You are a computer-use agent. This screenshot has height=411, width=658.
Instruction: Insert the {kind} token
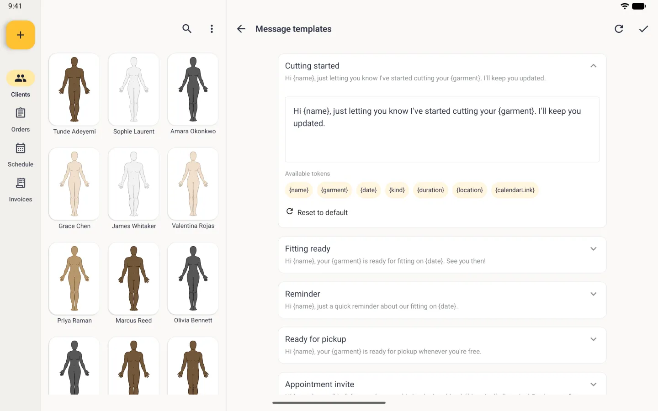click(x=397, y=190)
